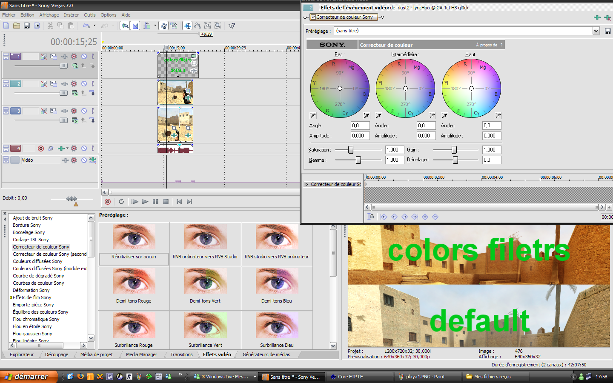The image size is (613, 383).
Task: Maximize track 2 height
Action: [x=6, y=86]
